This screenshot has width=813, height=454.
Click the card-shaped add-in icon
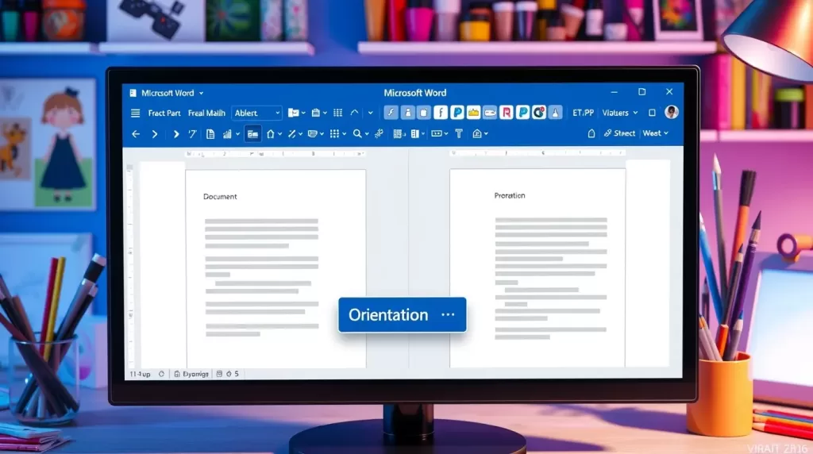coord(489,112)
